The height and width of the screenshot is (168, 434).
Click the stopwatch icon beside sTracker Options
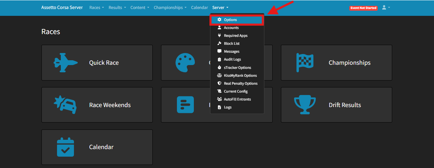(219, 67)
